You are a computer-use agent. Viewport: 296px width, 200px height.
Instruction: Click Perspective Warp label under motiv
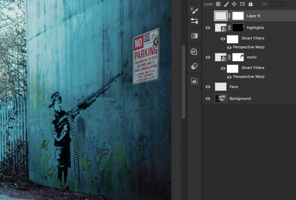click(249, 77)
